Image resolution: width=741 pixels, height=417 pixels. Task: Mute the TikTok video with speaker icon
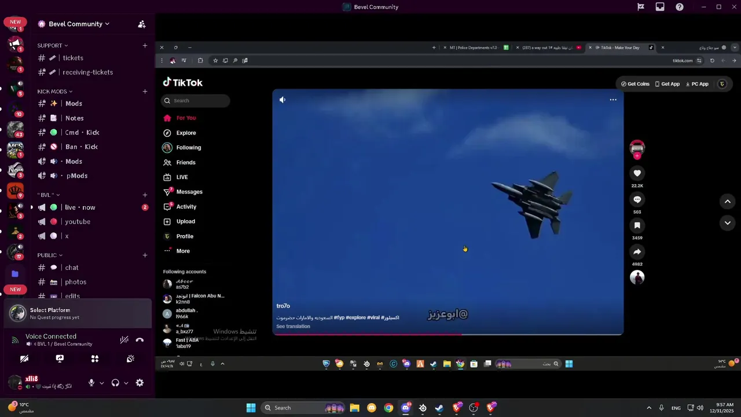tap(283, 100)
